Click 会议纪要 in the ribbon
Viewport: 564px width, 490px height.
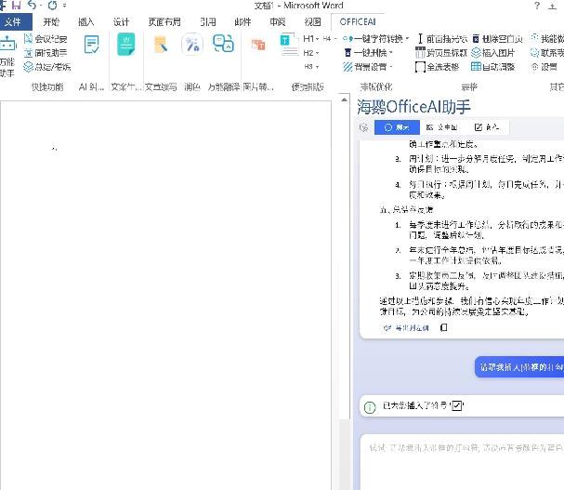tap(46, 39)
